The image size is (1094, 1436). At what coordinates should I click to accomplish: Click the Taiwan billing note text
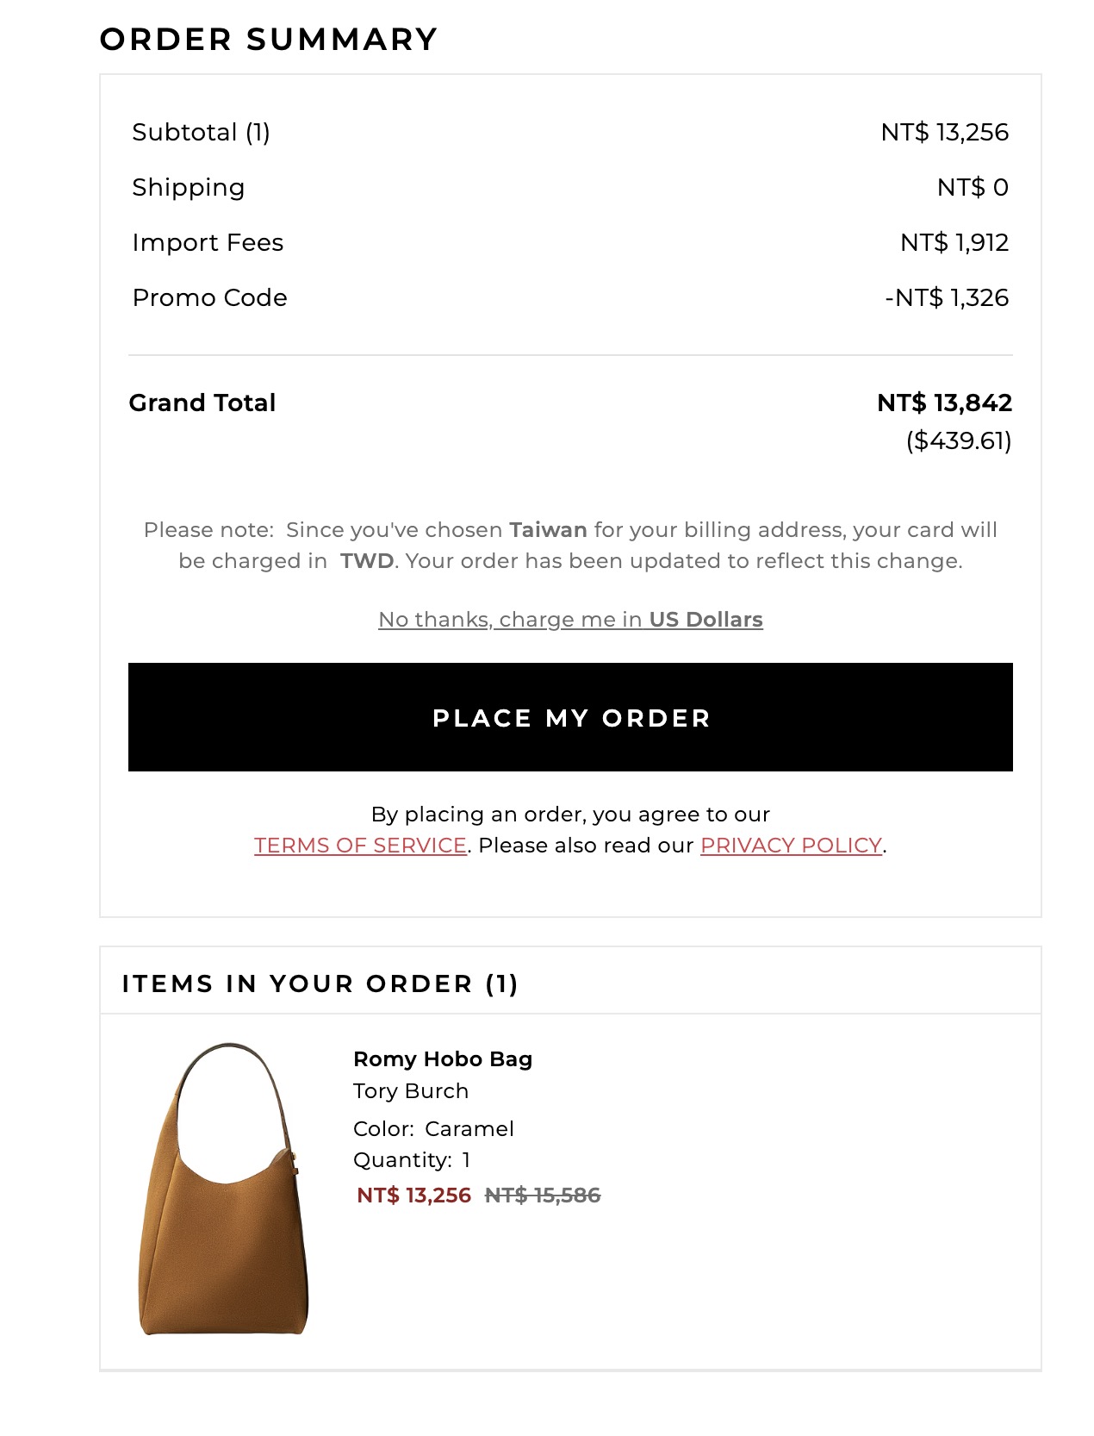pyautogui.click(x=570, y=544)
